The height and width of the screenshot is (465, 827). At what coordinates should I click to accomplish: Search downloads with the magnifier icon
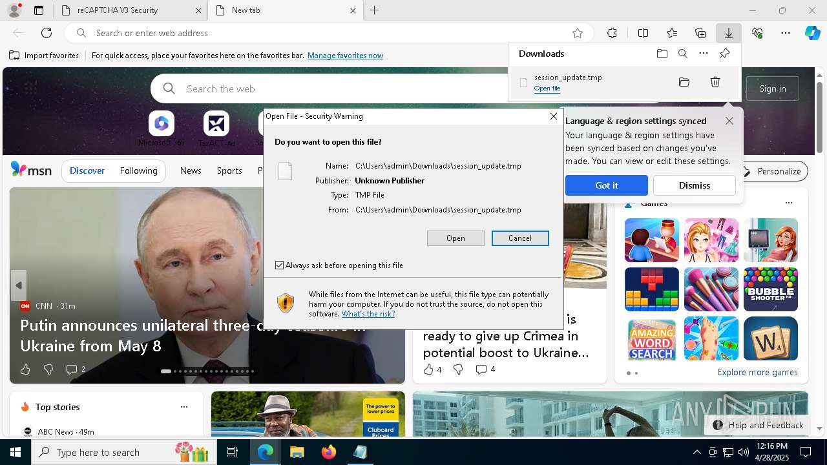683,54
